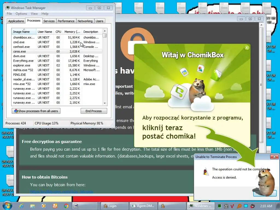Click the orange padlock icon on the ransom page
The height and width of the screenshot is (210, 280).
pyautogui.click(x=138, y=45)
